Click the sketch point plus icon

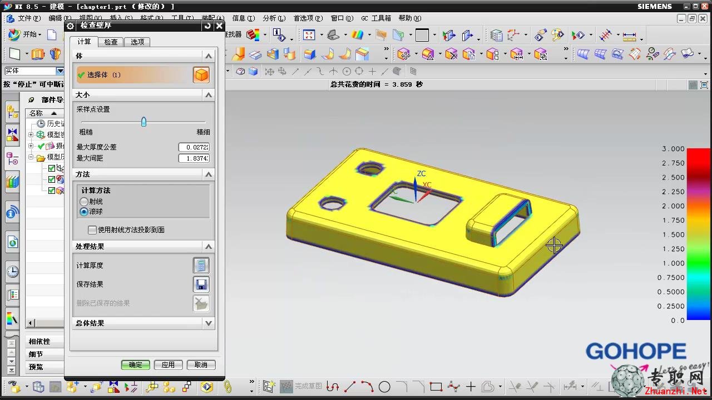pyautogui.click(x=471, y=387)
